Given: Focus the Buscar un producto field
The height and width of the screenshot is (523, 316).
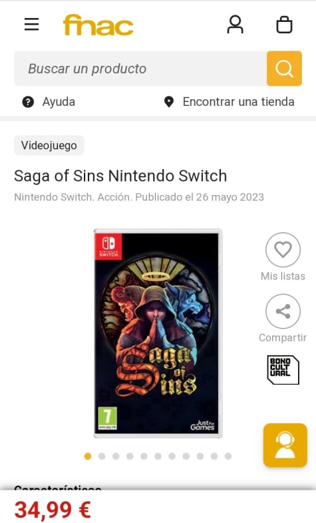Looking at the screenshot, I should click(x=140, y=69).
